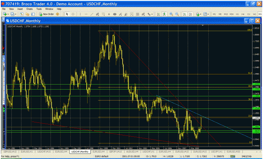
Task: Switch to the AUDUSD,H4 chart tab
Action: pyautogui.click(x=133, y=151)
